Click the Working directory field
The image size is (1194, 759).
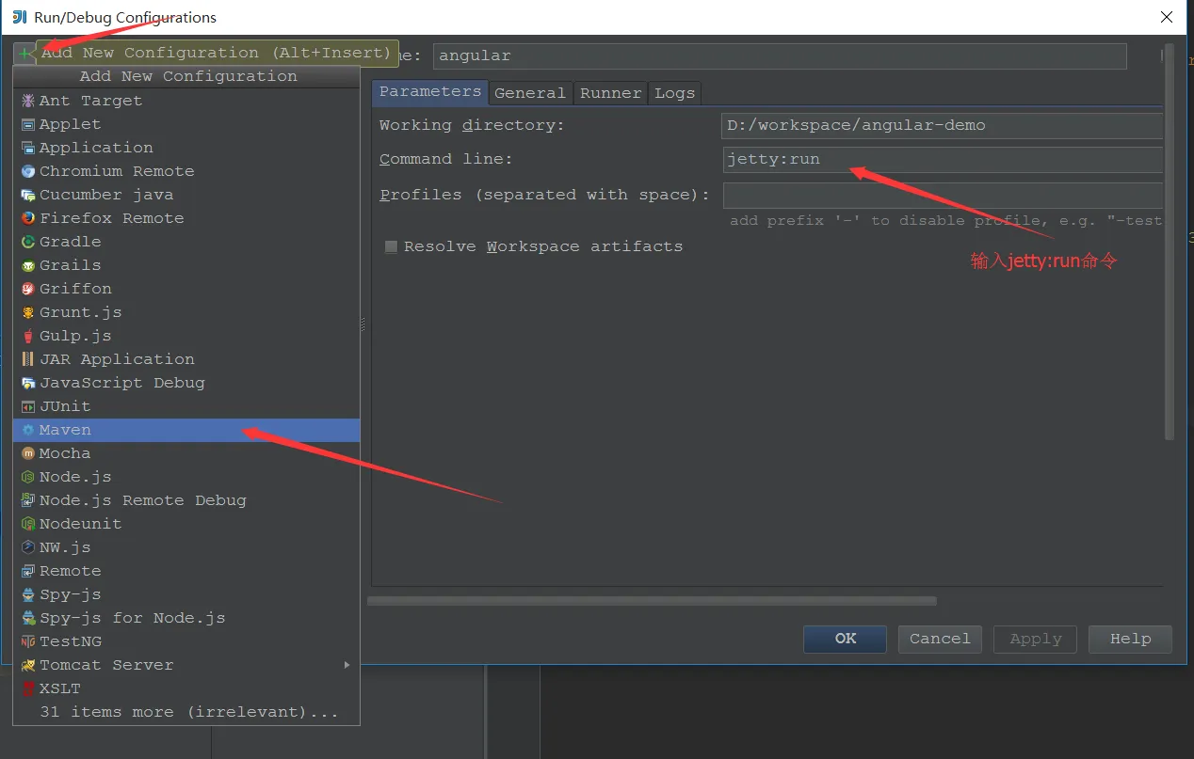point(944,125)
